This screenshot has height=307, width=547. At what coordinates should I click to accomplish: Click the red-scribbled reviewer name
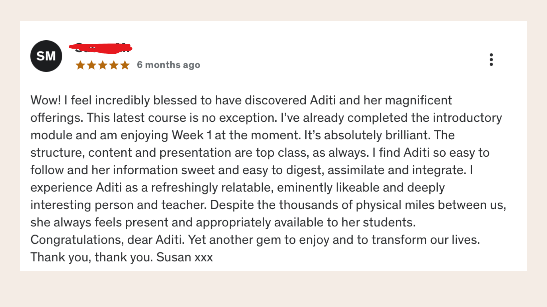100,48
